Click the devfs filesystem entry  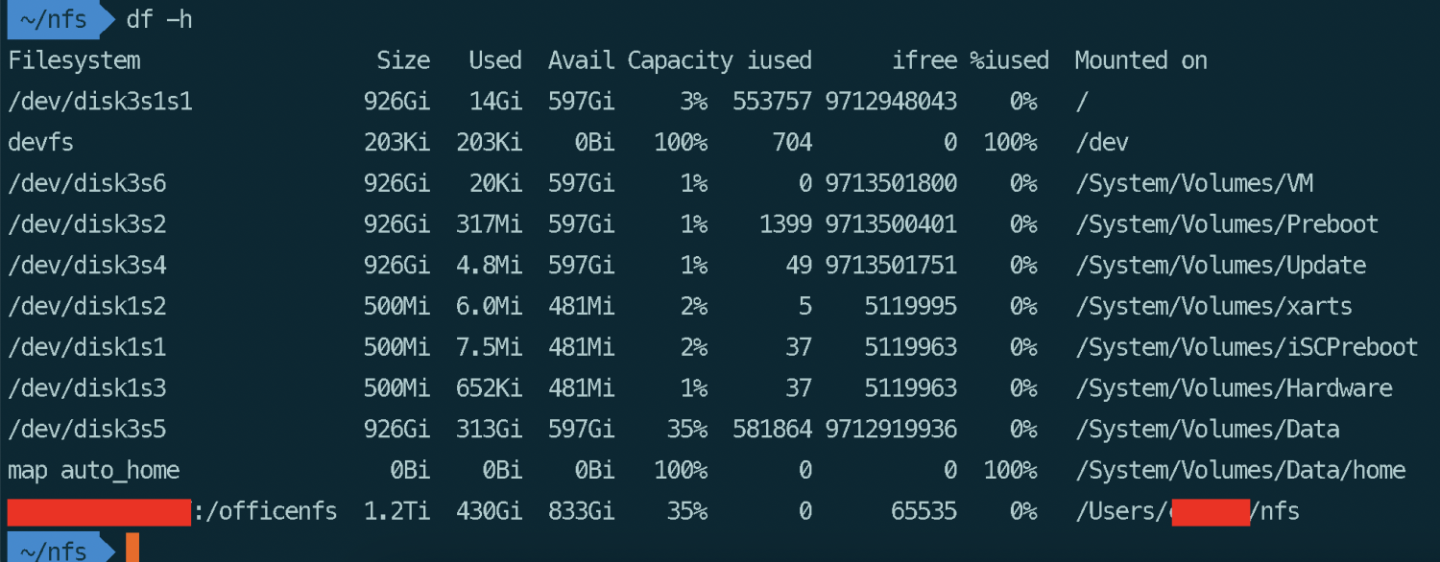40,143
